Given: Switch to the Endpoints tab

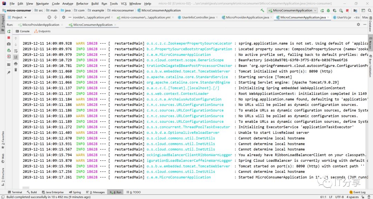Looking at the screenshot, I should click(42, 31).
